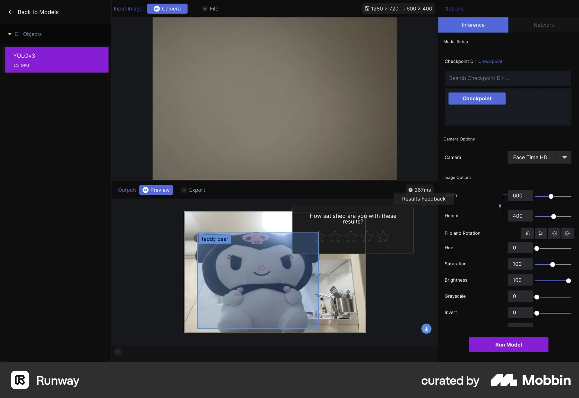Screen dimensions: 579x398
Task: Collapse the Objects category
Action: click(x=10, y=34)
